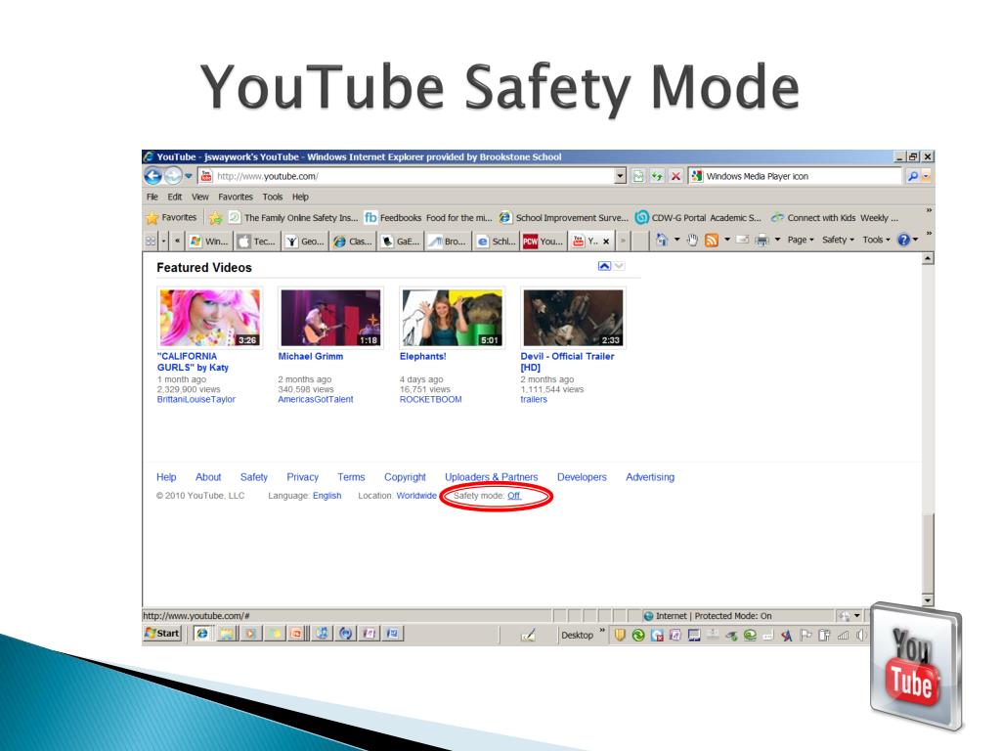Click the red Stop loading X icon
Screen dimensions: 1001x751
(675, 176)
